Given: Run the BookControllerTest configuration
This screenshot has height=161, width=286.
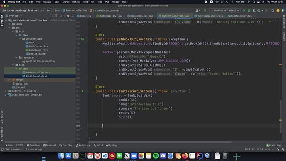Looking at the screenshot, I should (x=244, y=11).
